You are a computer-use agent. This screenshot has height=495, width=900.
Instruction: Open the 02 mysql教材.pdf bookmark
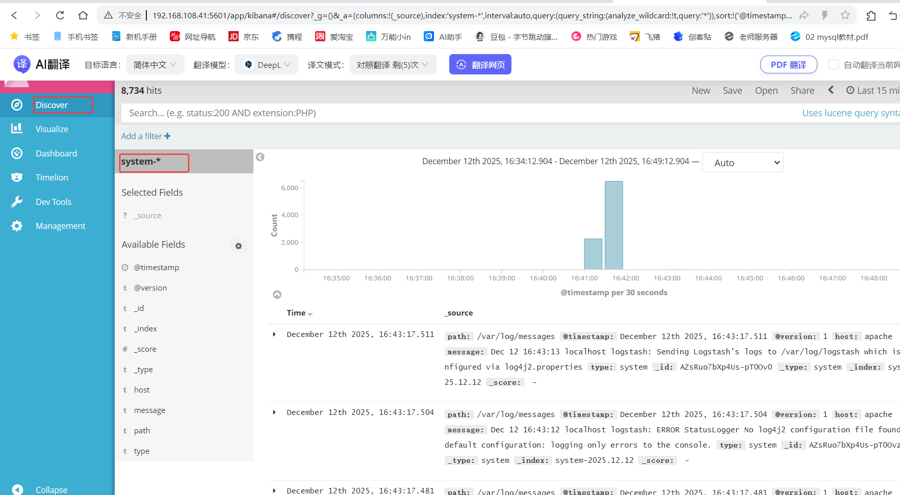pyautogui.click(x=829, y=37)
